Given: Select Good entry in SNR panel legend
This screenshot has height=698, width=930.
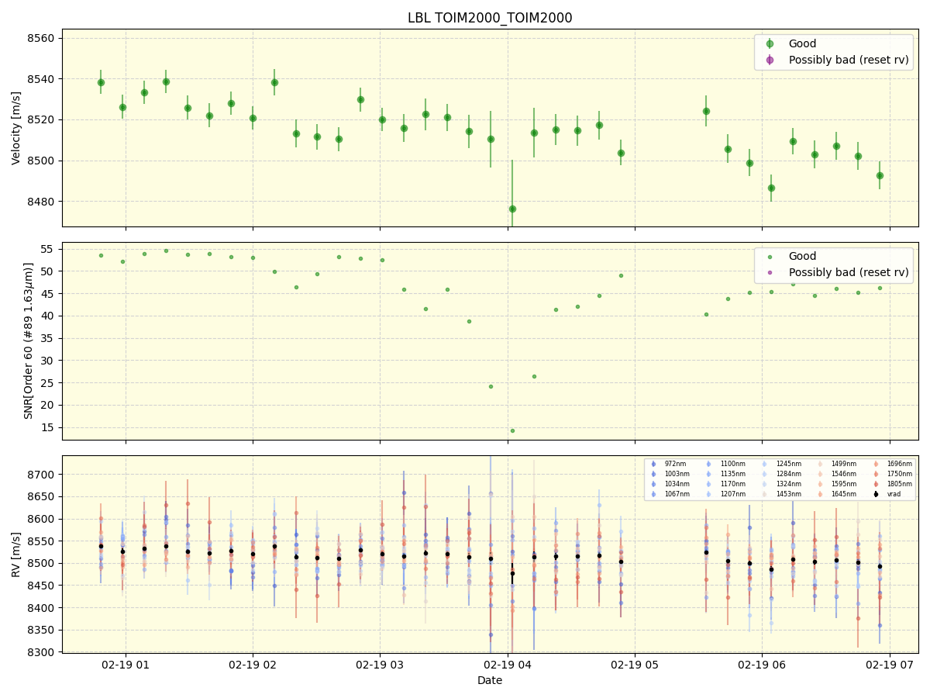Looking at the screenshot, I should 803,257.
